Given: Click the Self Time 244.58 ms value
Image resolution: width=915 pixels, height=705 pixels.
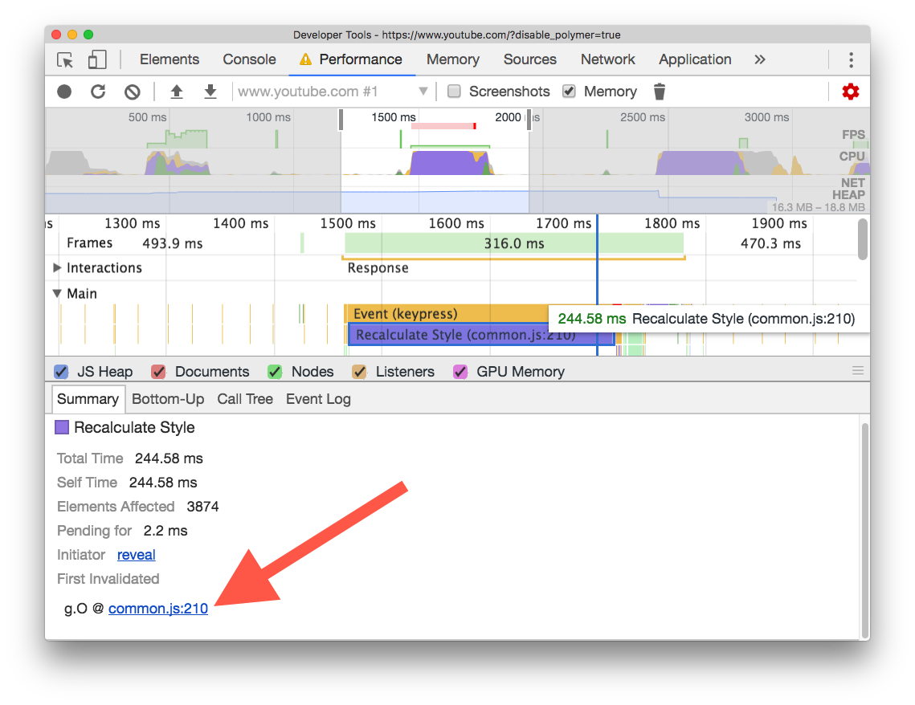Looking at the screenshot, I should (x=163, y=483).
